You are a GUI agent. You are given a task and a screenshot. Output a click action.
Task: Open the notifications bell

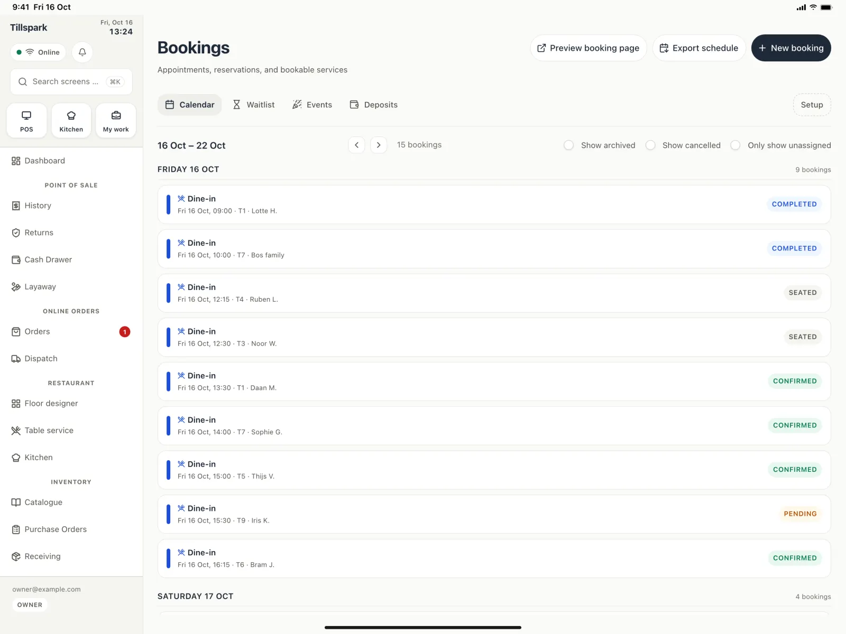tap(82, 52)
